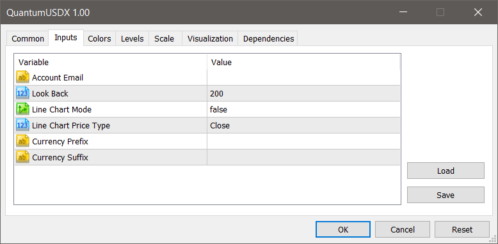Click the empty Currency Suffix value cell

click(x=303, y=157)
